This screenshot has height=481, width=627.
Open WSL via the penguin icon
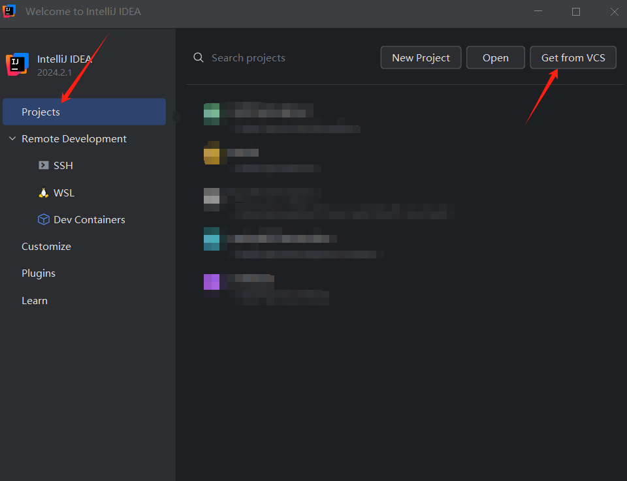pos(44,193)
